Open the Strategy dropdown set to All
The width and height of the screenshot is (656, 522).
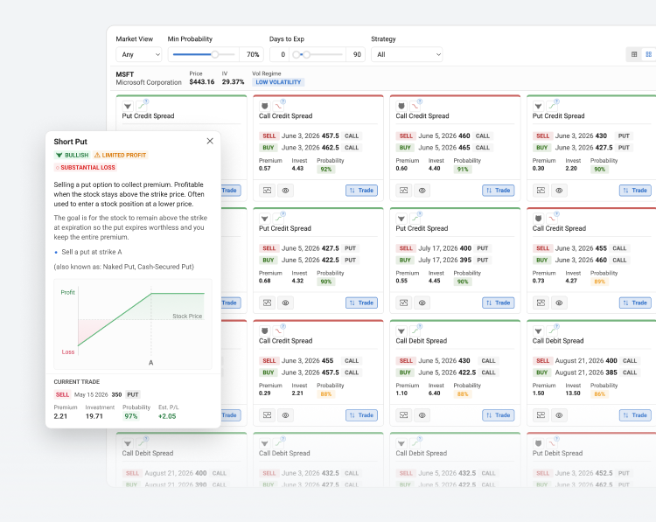407,54
